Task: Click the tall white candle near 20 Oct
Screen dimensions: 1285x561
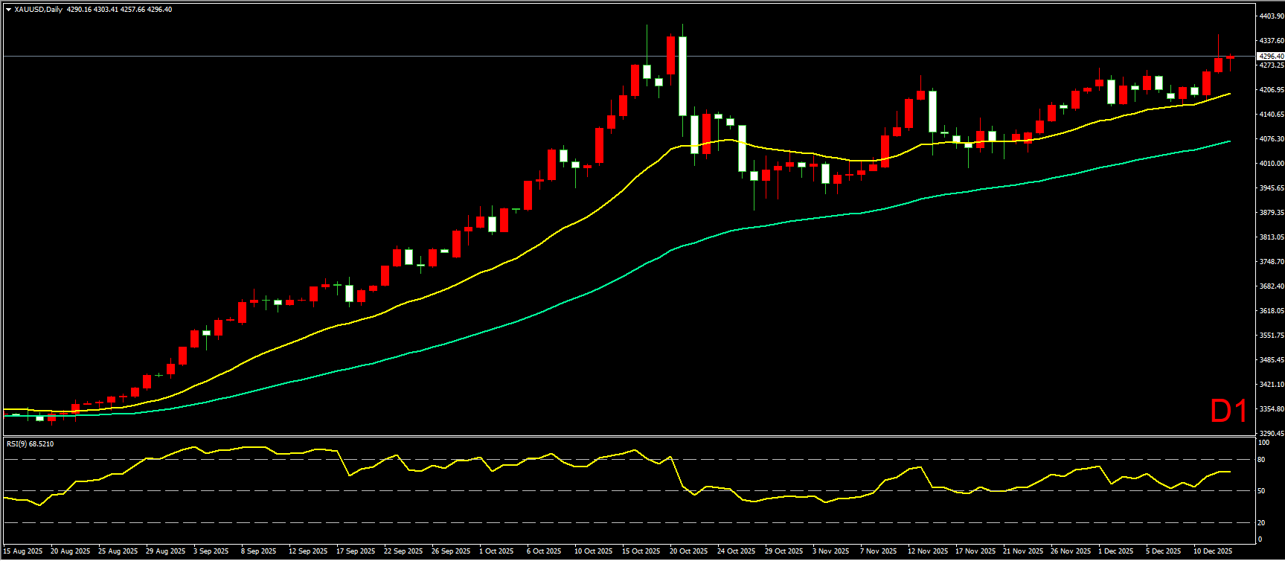Action: pyautogui.click(x=682, y=76)
